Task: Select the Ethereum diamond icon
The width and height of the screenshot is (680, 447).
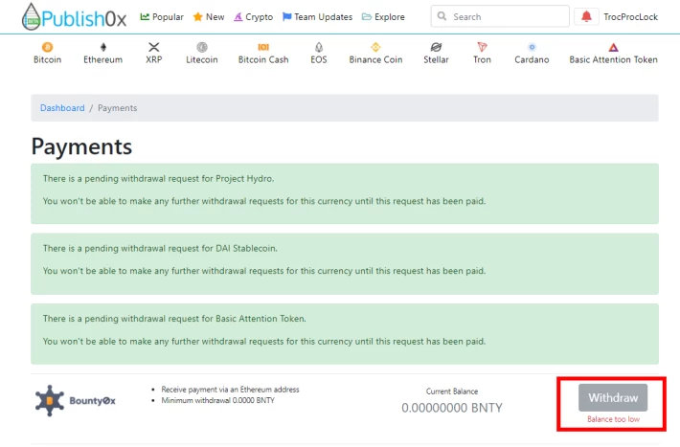Action: click(103, 47)
